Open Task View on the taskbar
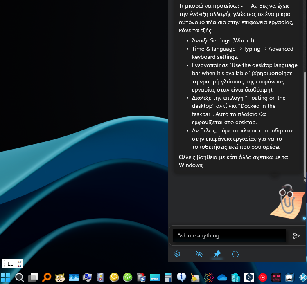The height and width of the screenshot is (284, 307). pyautogui.click(x=33, y=277)
